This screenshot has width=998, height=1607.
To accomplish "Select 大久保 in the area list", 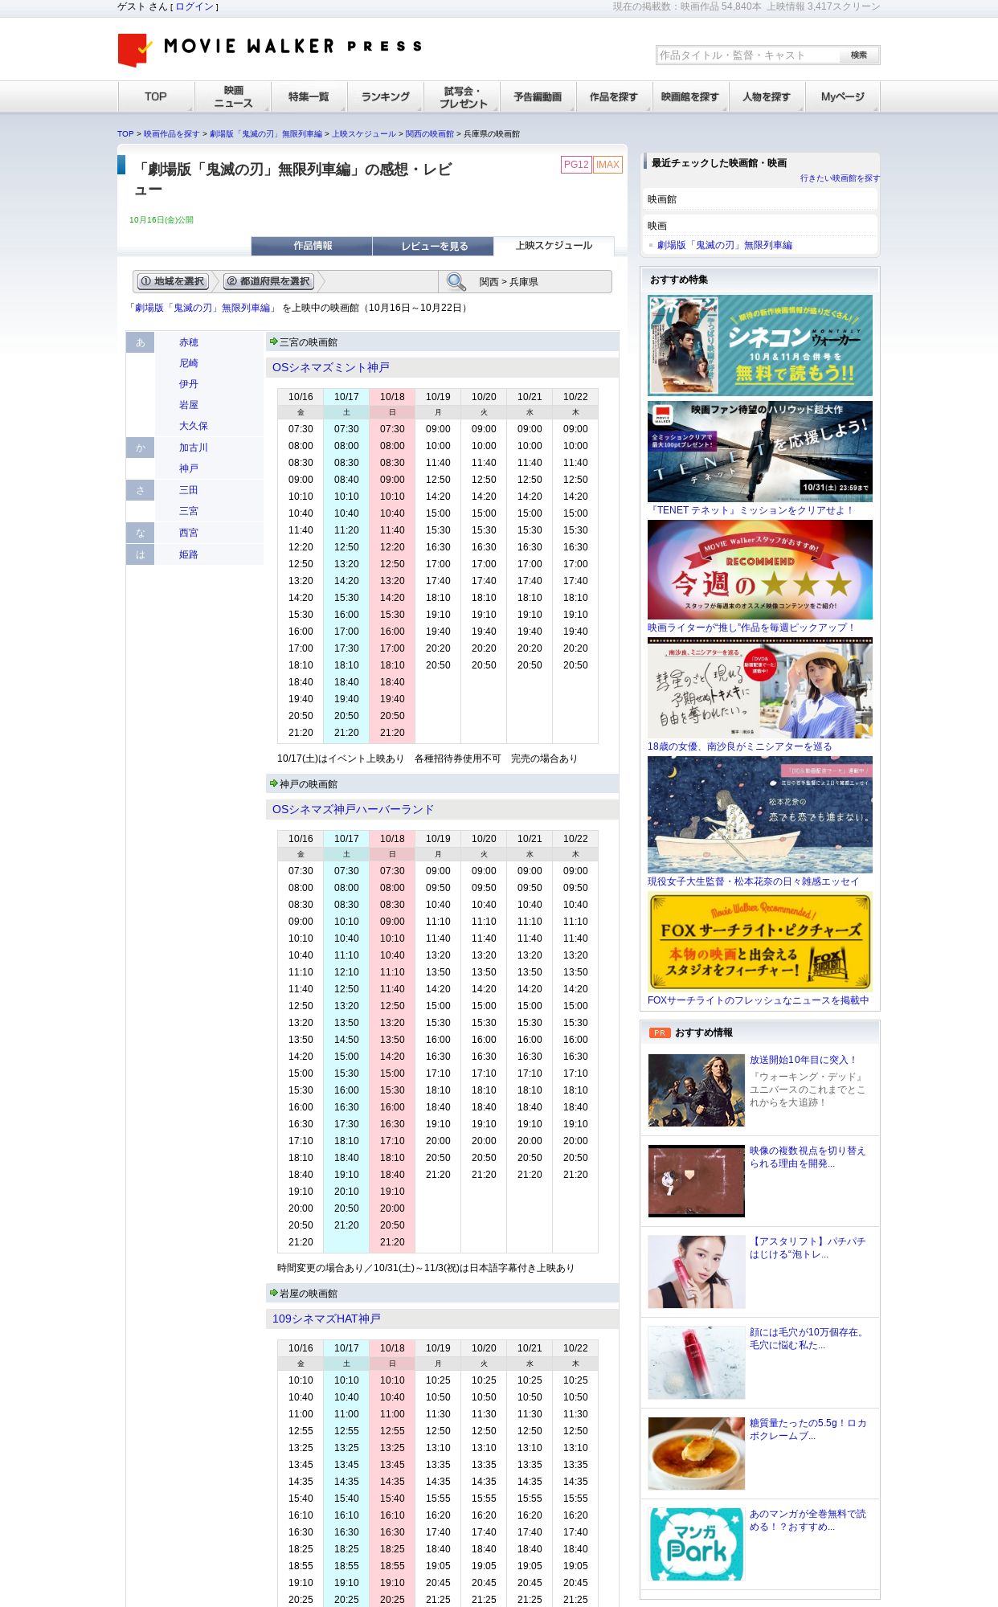I will click(194, 426).
